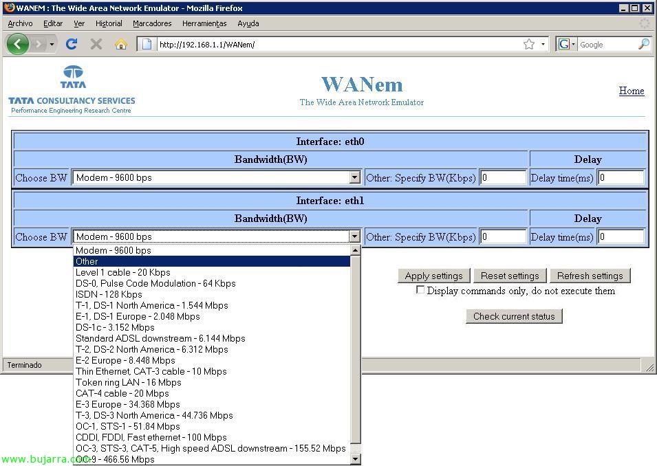Image resolution: width=657 pixels, height=466 pixels.
Task: Choose 'Level 1 cable - 20 Kbps'
Action: pyautogui.click(x=212, y=272)
